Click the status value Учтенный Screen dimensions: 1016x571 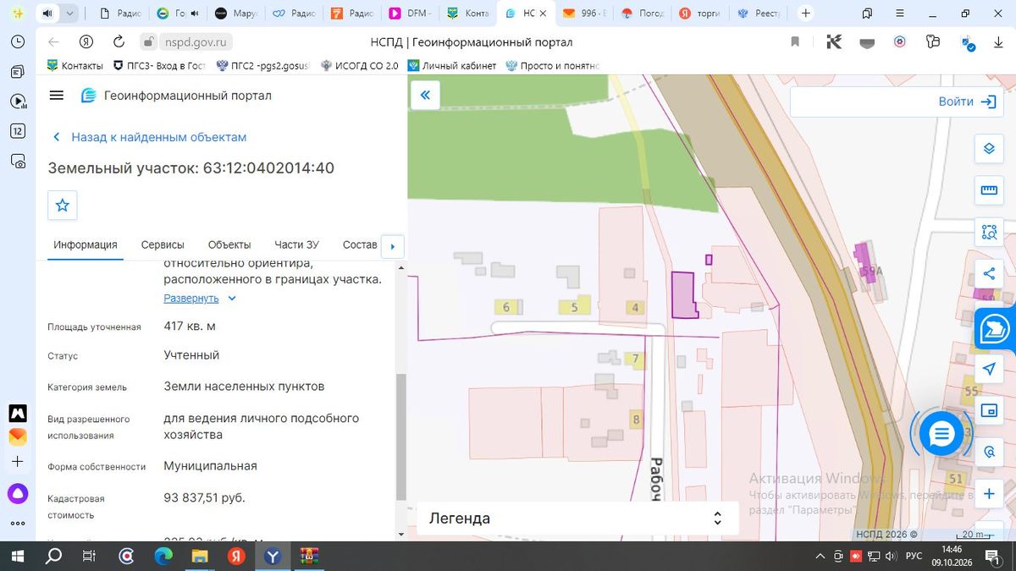tap(191, 355)
